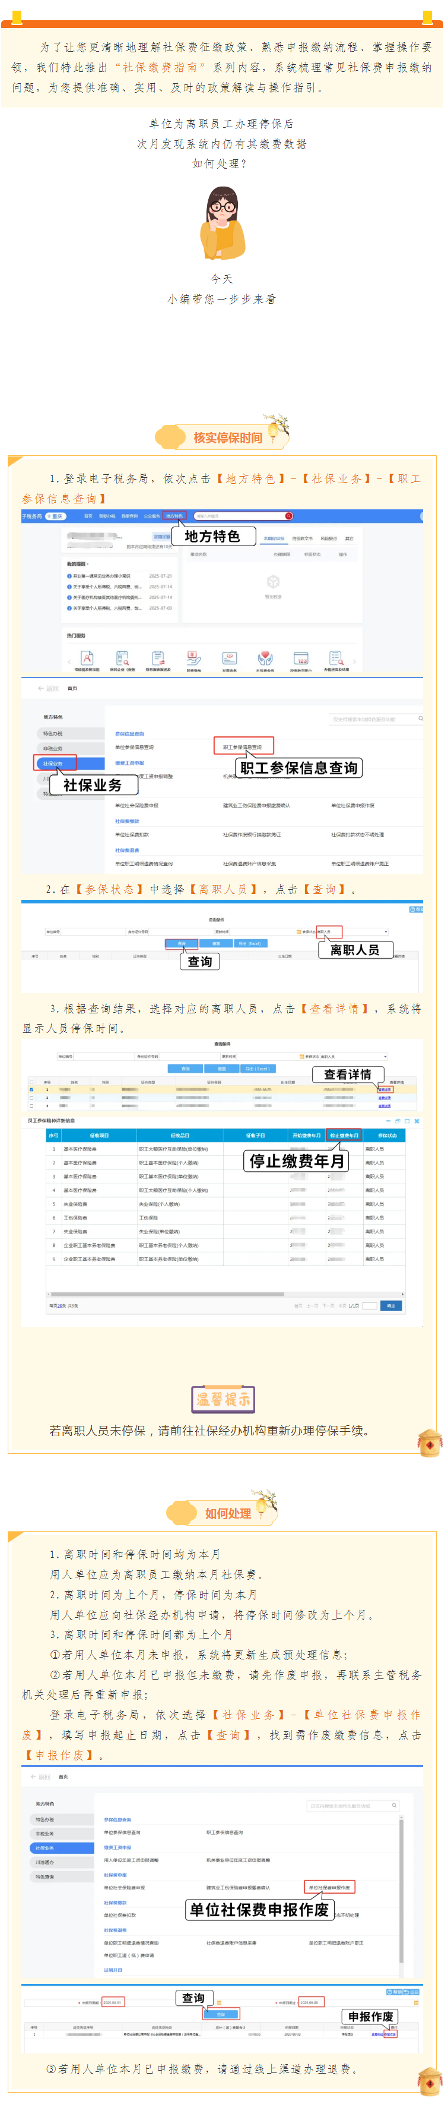Click the first hot service document icon
Viewport: 448px width, 2101px height.
[x=87, y=657]
